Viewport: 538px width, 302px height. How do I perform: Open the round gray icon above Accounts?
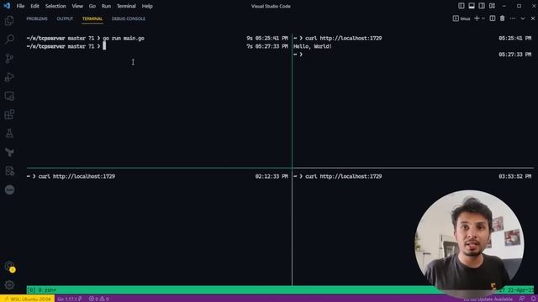coord(9,190)
